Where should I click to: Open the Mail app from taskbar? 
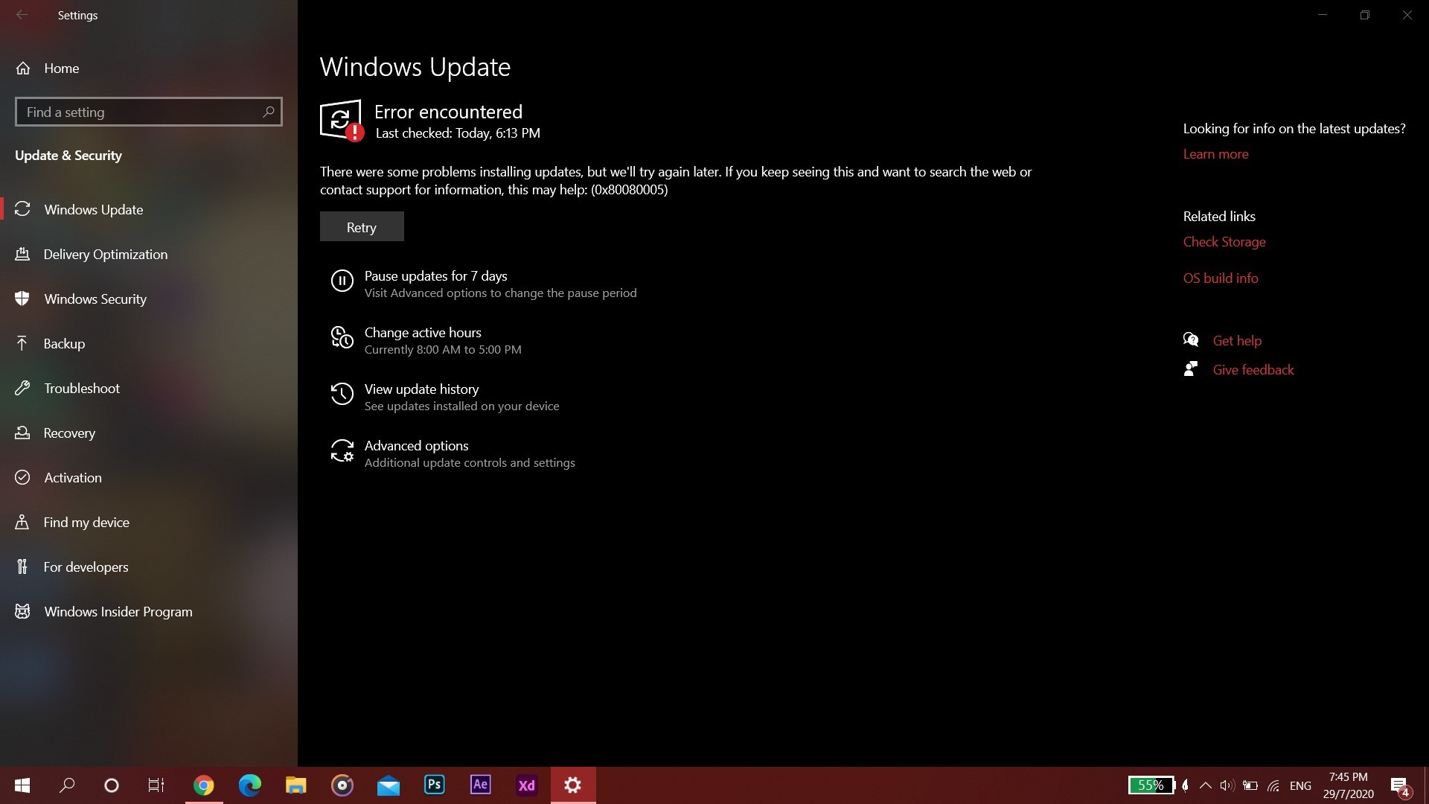pyautogui.click(x=388, y=785)
